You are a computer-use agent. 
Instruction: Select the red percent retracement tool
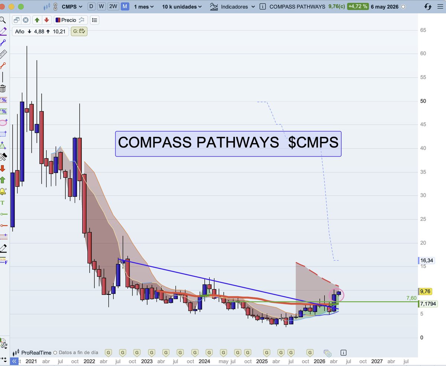point(3,100)
